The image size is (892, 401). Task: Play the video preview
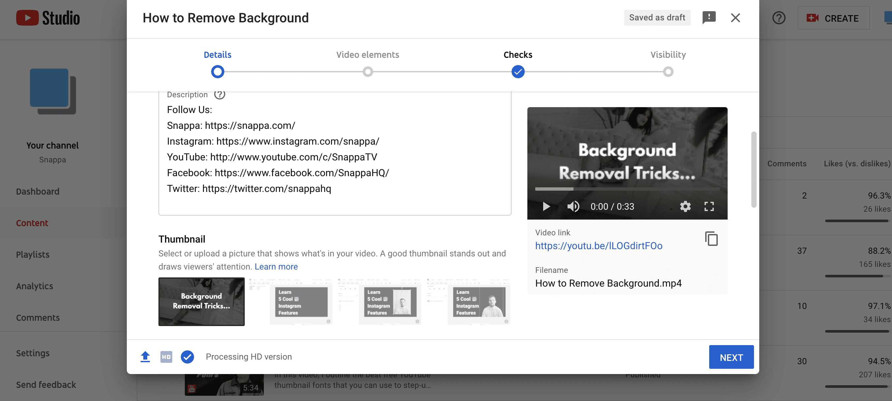coord(546,206)
